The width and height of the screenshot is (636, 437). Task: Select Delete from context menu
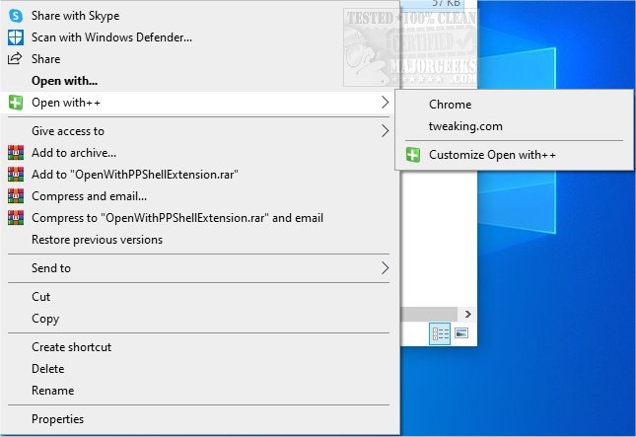coord(199,369)
